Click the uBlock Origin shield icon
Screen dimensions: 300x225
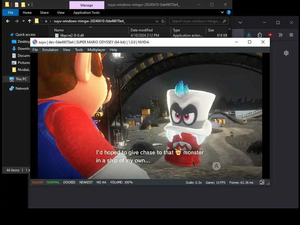(270, 35)
